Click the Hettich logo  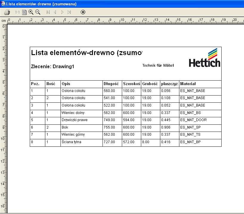coord(205,58)
